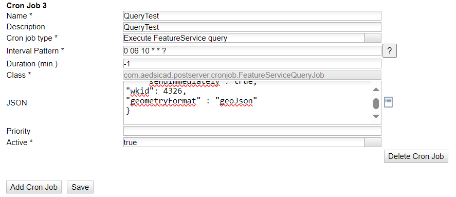The height and width of the screenshot is (197, 456).
Task: Click the "Interval Pattern *" label
Action: 35,51
